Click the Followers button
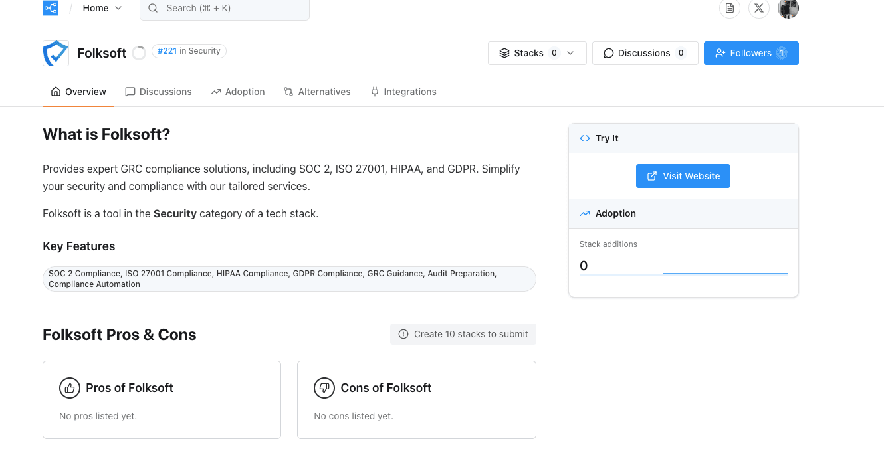The width and height of the screenshot is (884, 465). tap(751, 53)
